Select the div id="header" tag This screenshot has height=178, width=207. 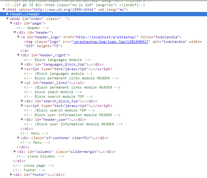click(x=35, y=32)
